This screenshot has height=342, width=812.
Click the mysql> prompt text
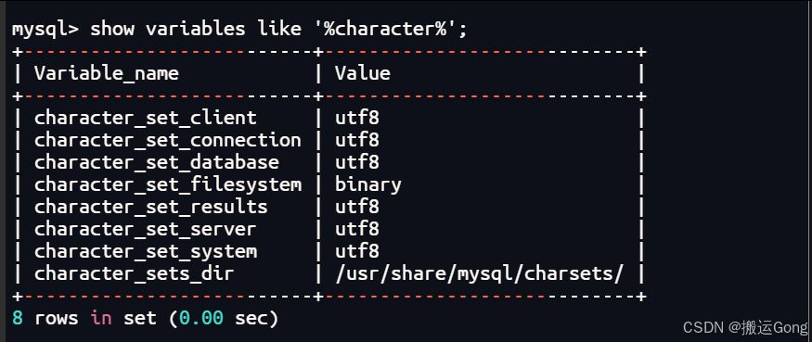(45, 29)
